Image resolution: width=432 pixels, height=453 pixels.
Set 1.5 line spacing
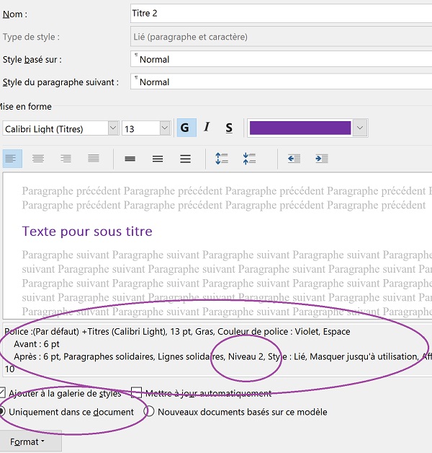pos(158,159)
